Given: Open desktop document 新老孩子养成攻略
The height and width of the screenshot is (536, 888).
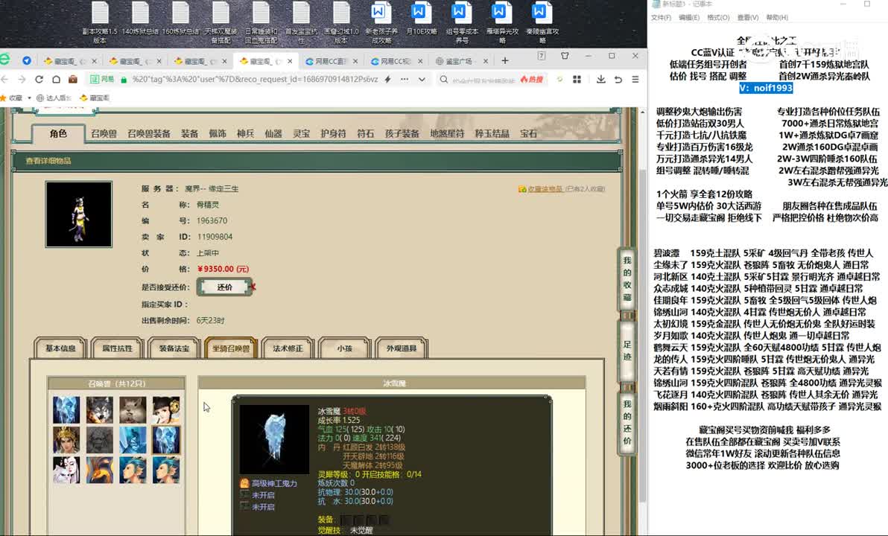Looking at the screenshot, I should click(x=381, y=22).
